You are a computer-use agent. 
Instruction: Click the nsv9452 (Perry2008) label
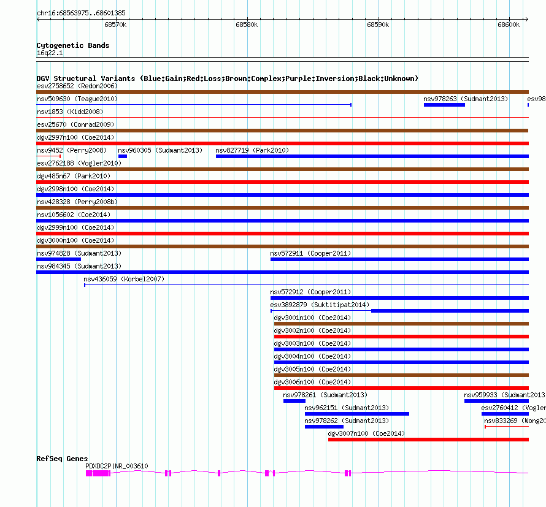[72, 150]
